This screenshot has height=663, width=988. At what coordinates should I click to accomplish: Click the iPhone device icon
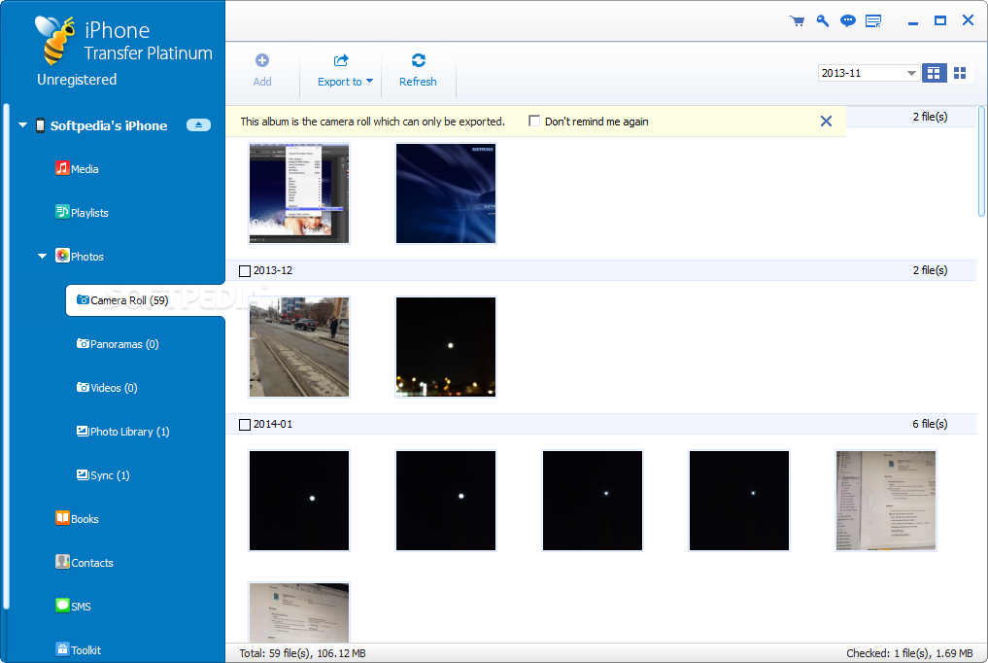(x=40, y=125)
